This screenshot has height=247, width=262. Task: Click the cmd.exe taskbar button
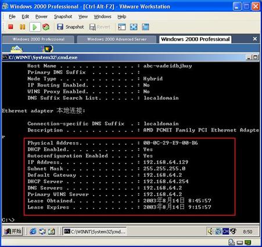pyautogui.click(x=95, y=231)
